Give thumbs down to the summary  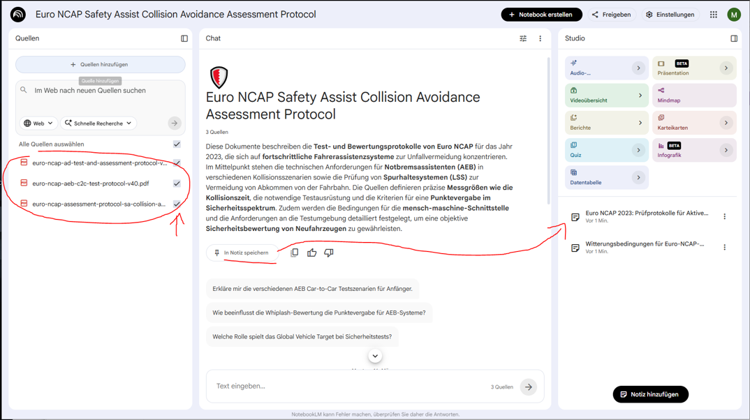[329, 253]
